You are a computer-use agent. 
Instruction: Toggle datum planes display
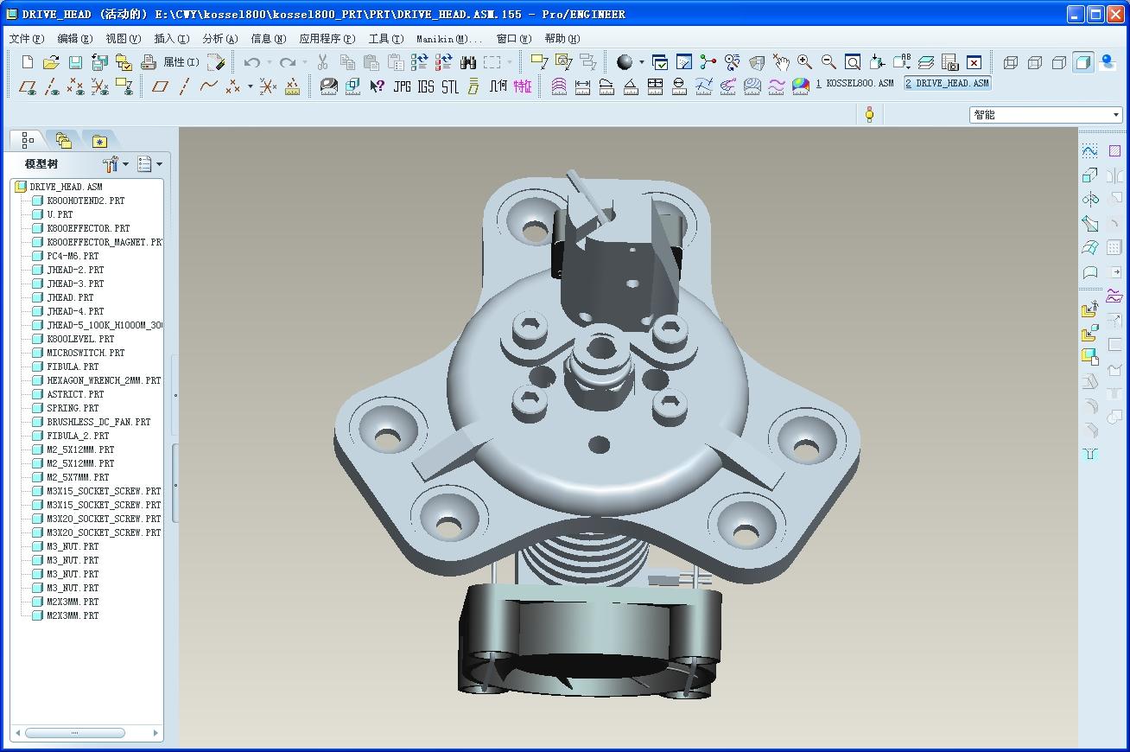click(28, 86)
